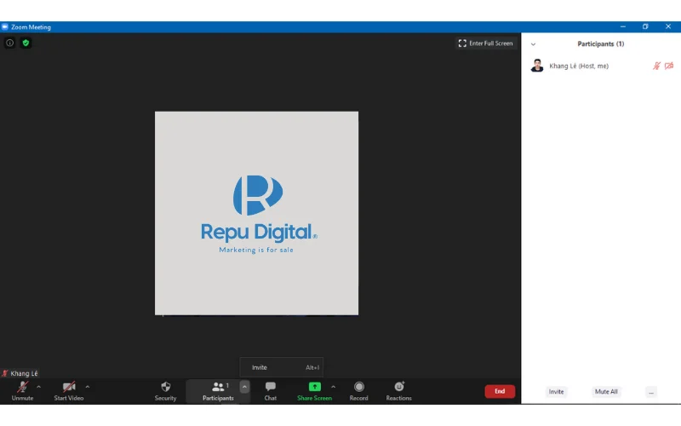Open the Security shield menu

point(165,391)
